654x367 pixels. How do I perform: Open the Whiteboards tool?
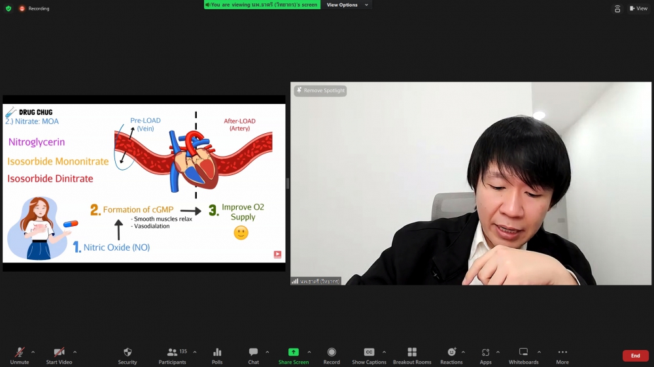click(x=523, y=353)
